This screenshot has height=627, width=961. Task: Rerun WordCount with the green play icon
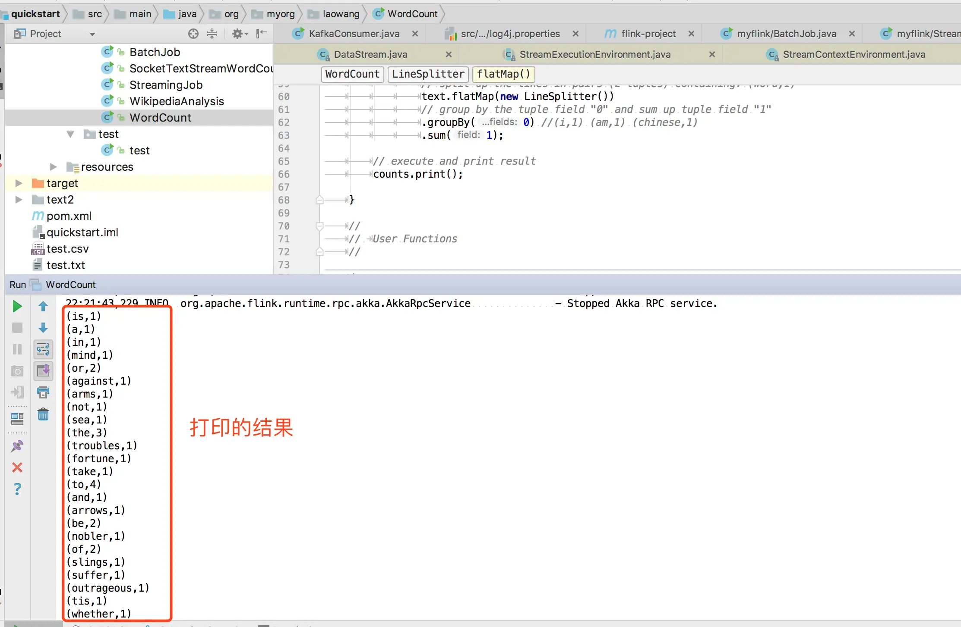coord(17,307)
